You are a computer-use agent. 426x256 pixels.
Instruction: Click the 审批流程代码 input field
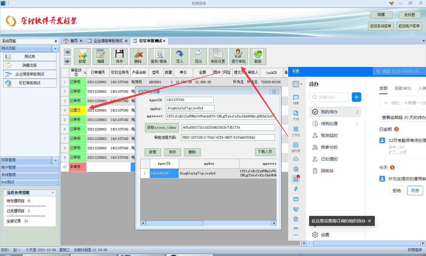[228, 137]
